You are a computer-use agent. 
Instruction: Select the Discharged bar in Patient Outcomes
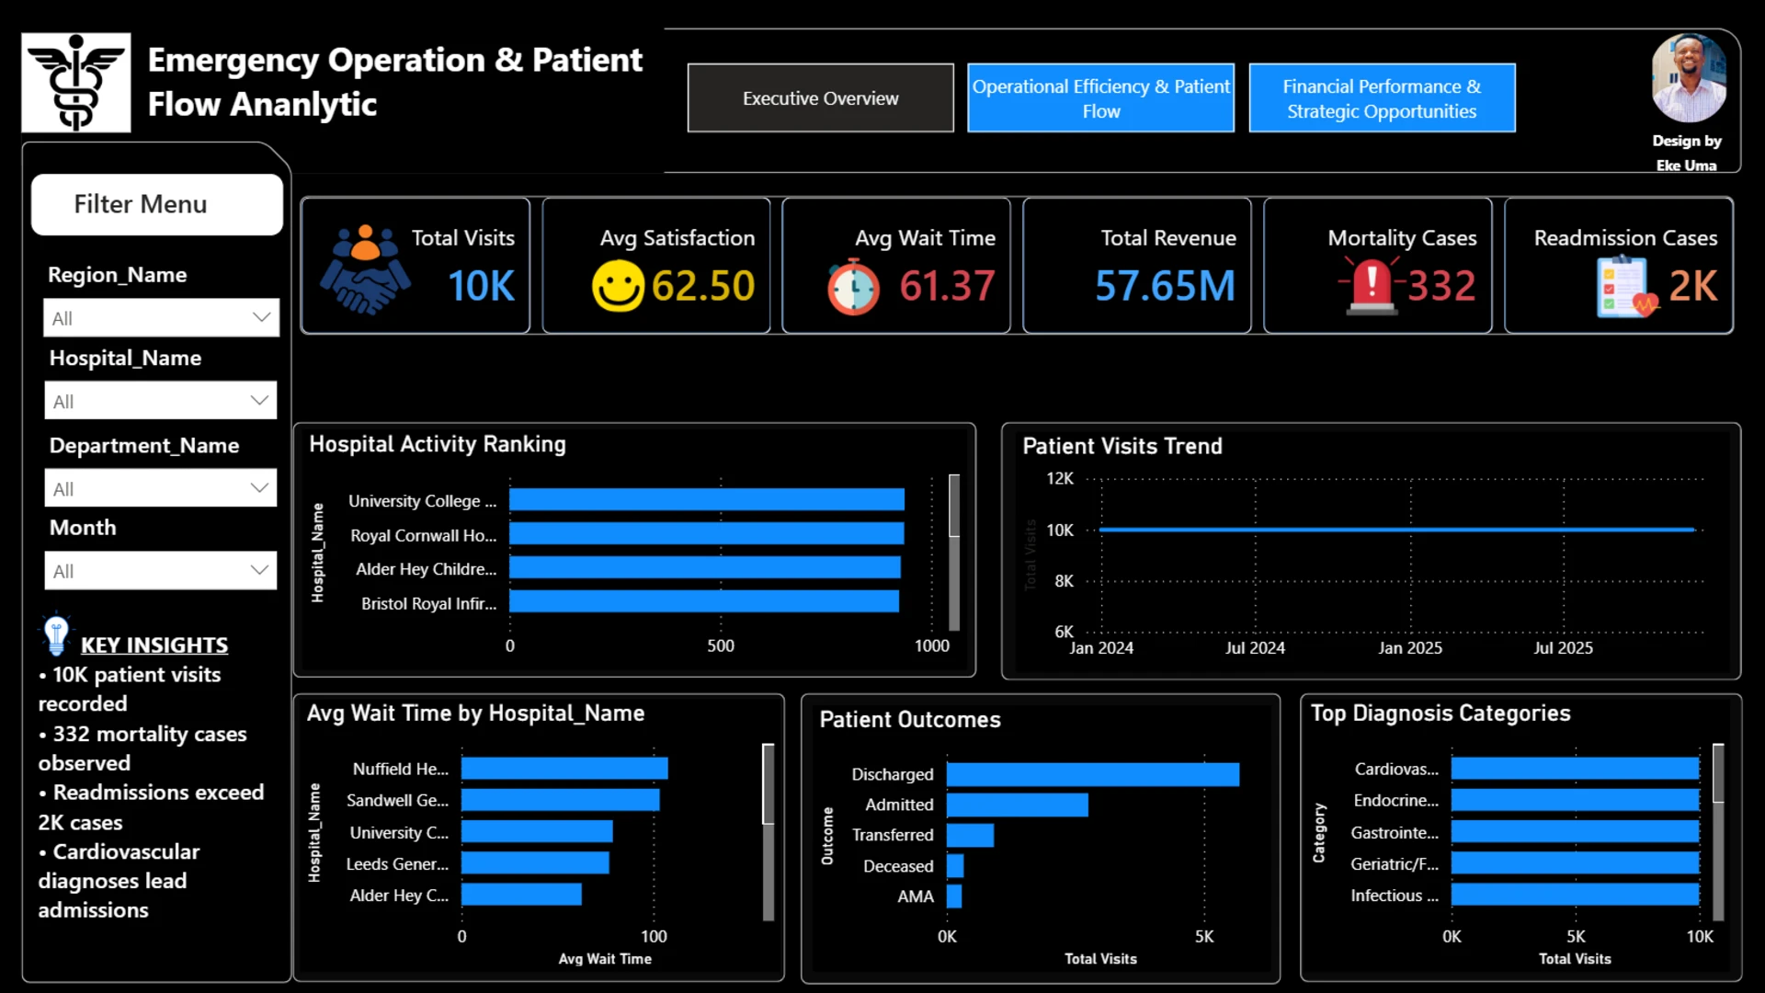click(1093, 774)
